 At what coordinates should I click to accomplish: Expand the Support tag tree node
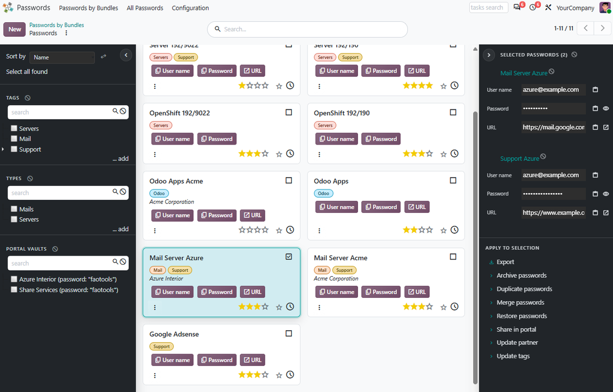(x=3, y=149)
